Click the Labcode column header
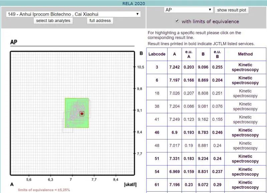The width and height of the screenshot is (267, 193). pos(157,54)
